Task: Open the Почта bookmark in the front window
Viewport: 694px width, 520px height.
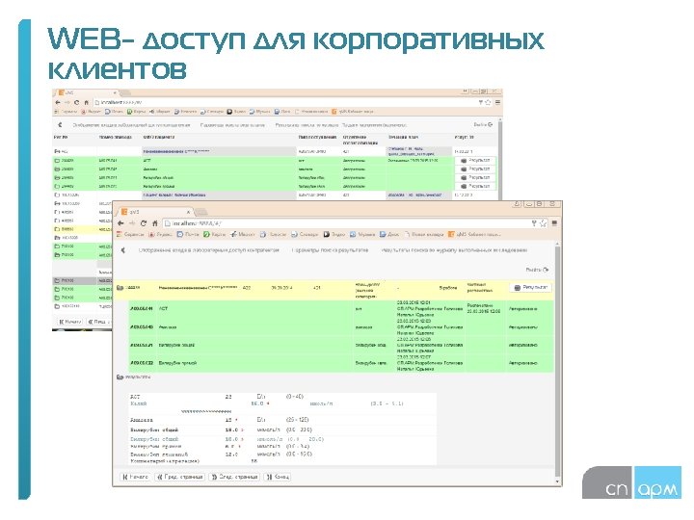Action: click(188, 234)
